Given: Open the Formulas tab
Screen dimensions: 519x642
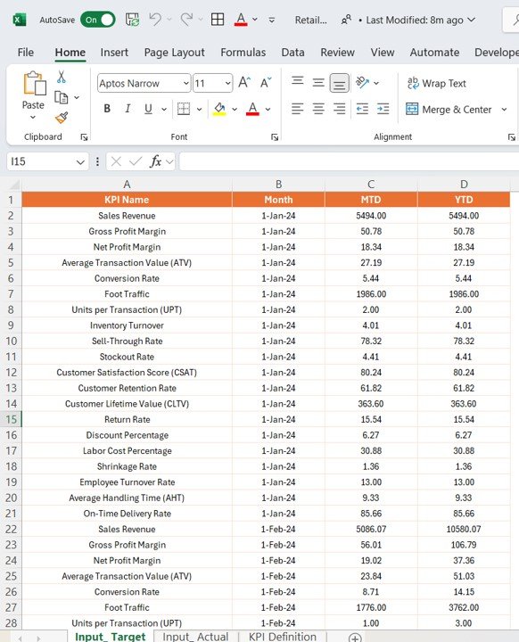Looking at the screenshot, I should (243, 53).
